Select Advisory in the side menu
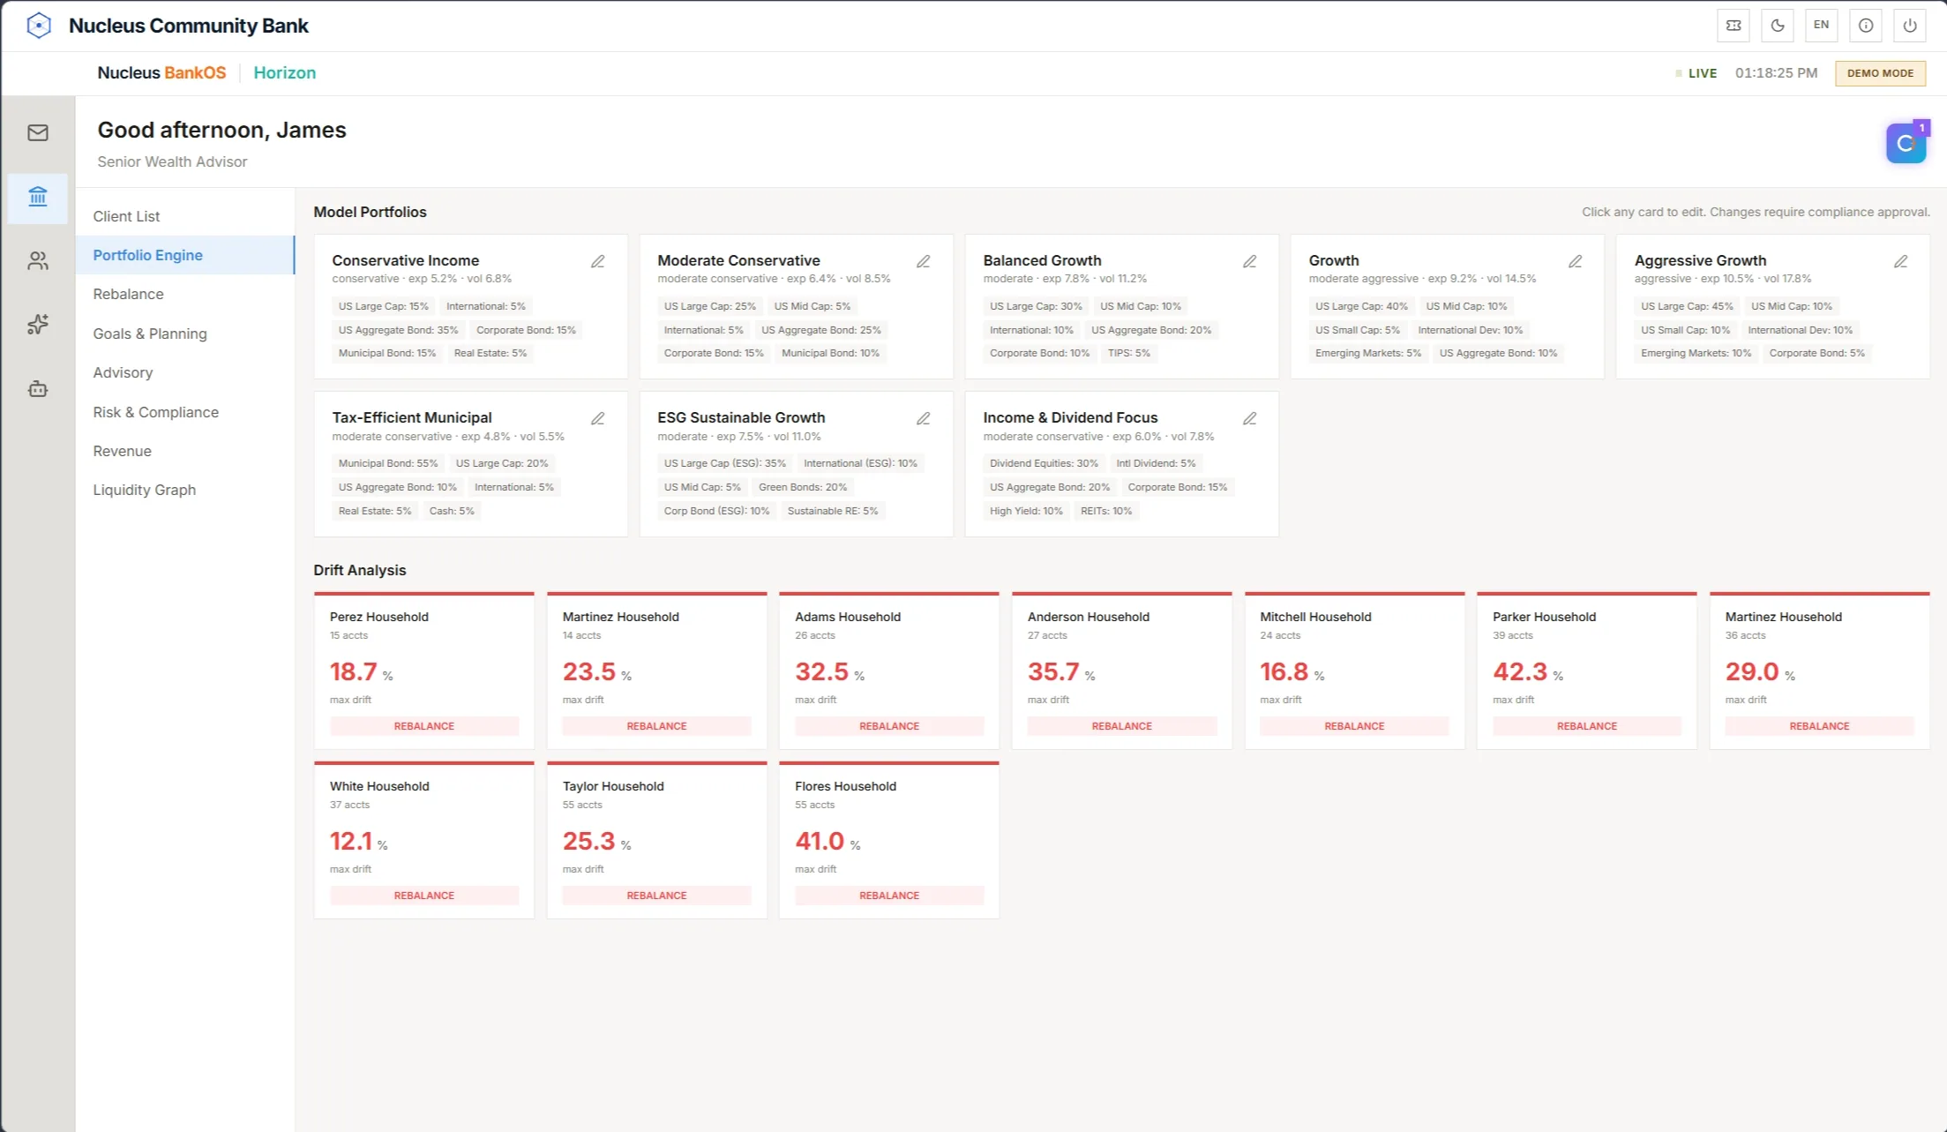The width and height of the screenshot is (1947, 1132). (x=185, y=372)
